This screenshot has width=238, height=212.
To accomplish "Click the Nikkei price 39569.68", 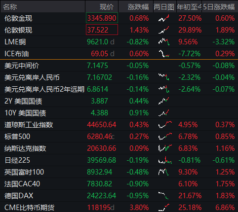I will coord(102,160).
